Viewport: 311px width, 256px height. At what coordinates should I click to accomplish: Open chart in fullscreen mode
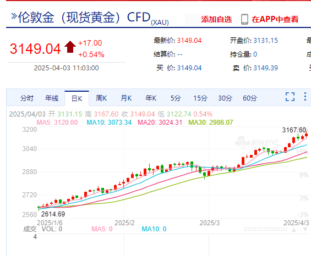290,97
